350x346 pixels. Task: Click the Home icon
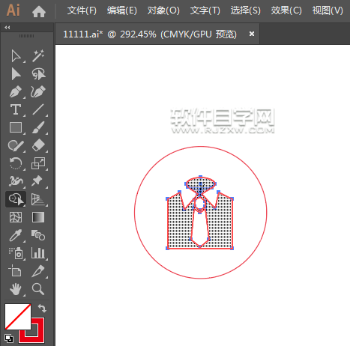click(x=39, y=11)
